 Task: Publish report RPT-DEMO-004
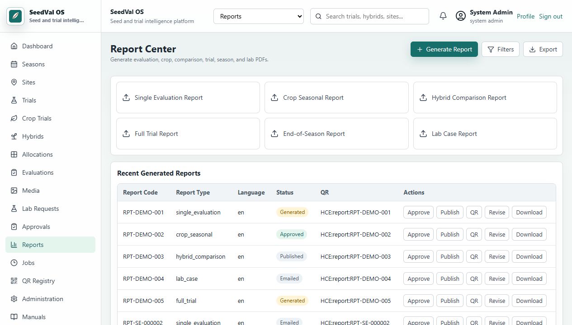[450, 279]
